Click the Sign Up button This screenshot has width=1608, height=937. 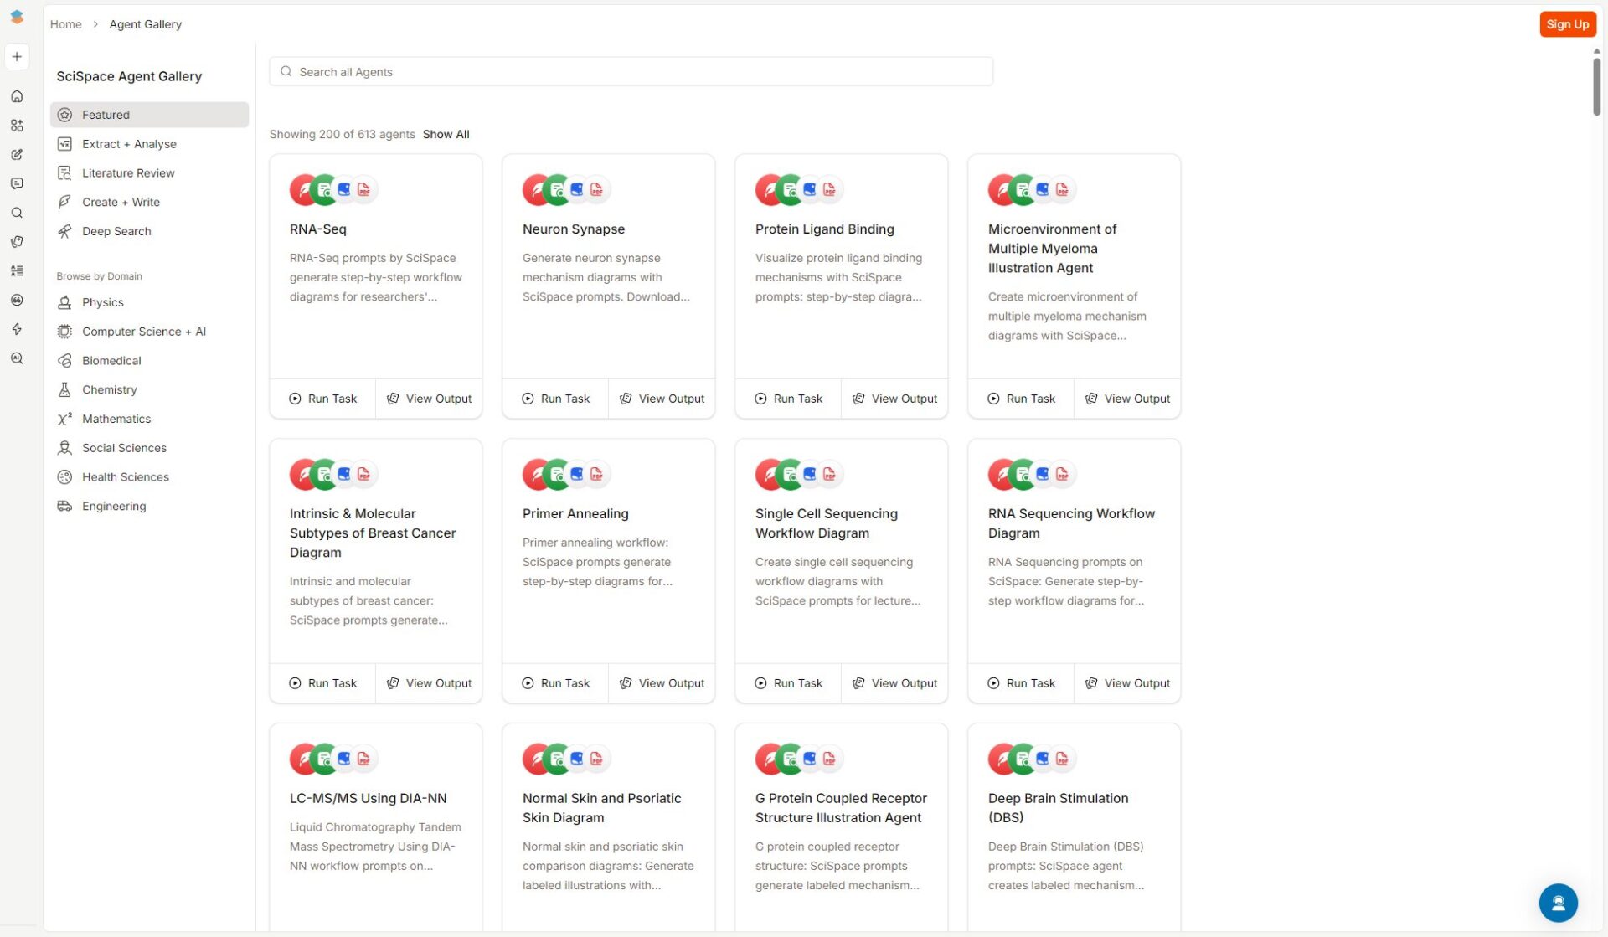click(x=1567, y=24)
